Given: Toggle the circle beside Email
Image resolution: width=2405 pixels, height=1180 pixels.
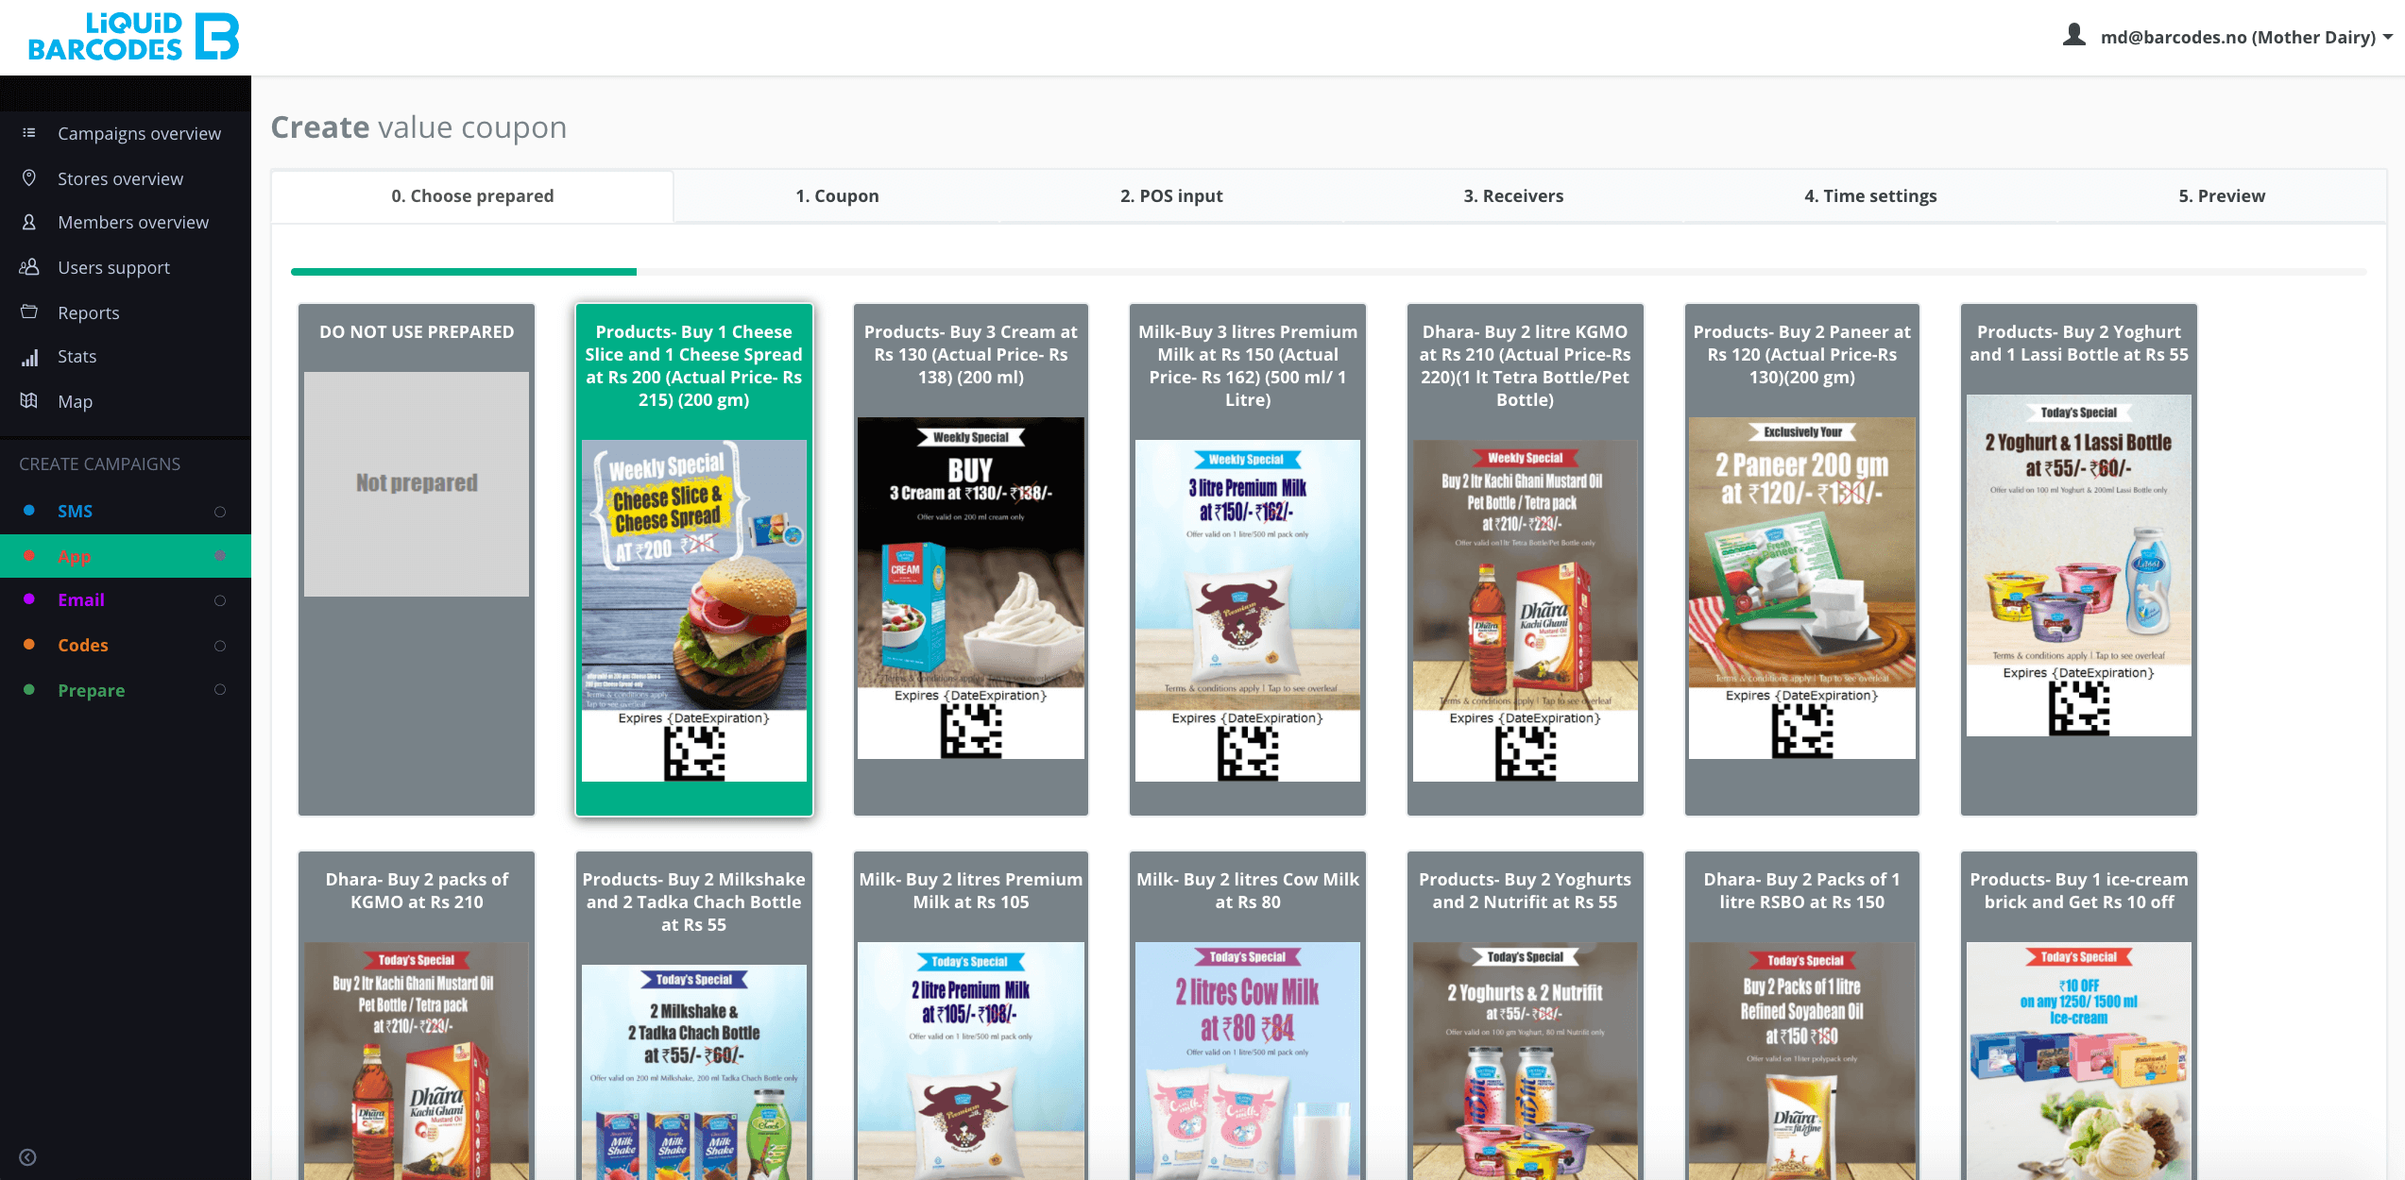Looking at the screenshot, I should [x=220, y=600].
